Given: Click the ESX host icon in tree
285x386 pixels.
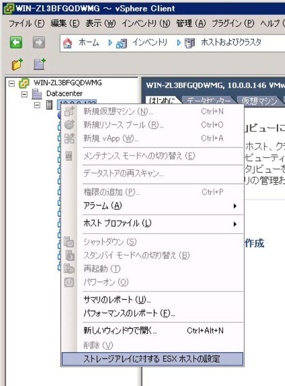Looking at the screenshot, I should [x=49, y=105].
